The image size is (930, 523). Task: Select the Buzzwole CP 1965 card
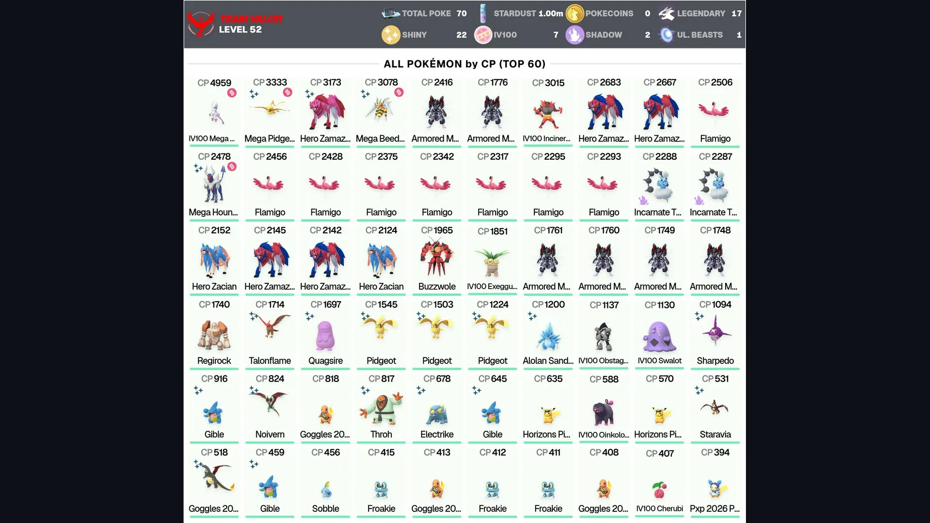tap(437, 260)
